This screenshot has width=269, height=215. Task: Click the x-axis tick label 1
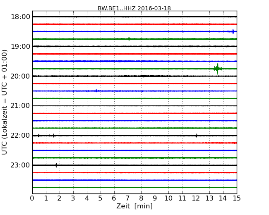(46, 198)
